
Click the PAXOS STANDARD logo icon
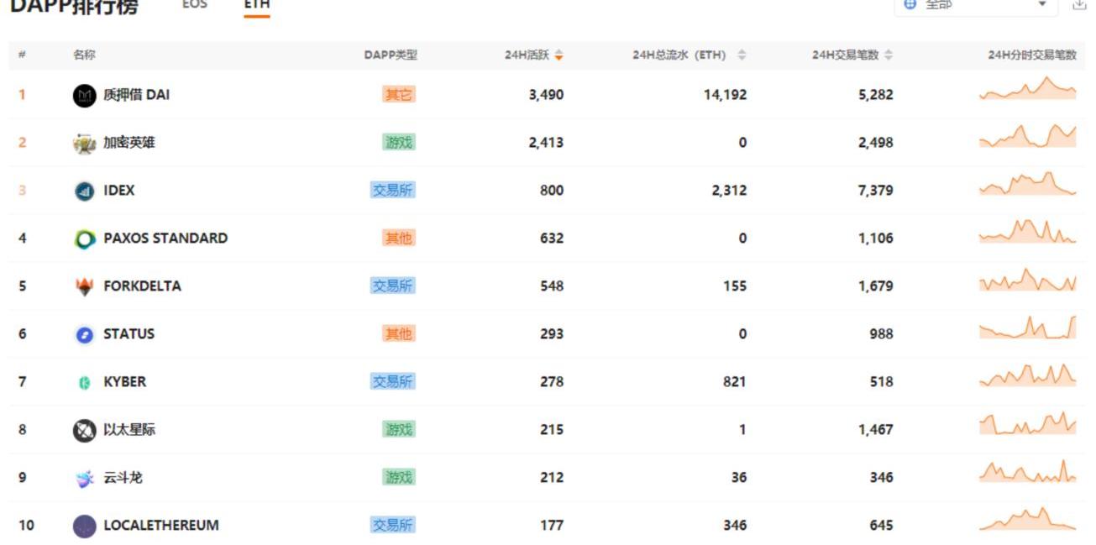85,239
